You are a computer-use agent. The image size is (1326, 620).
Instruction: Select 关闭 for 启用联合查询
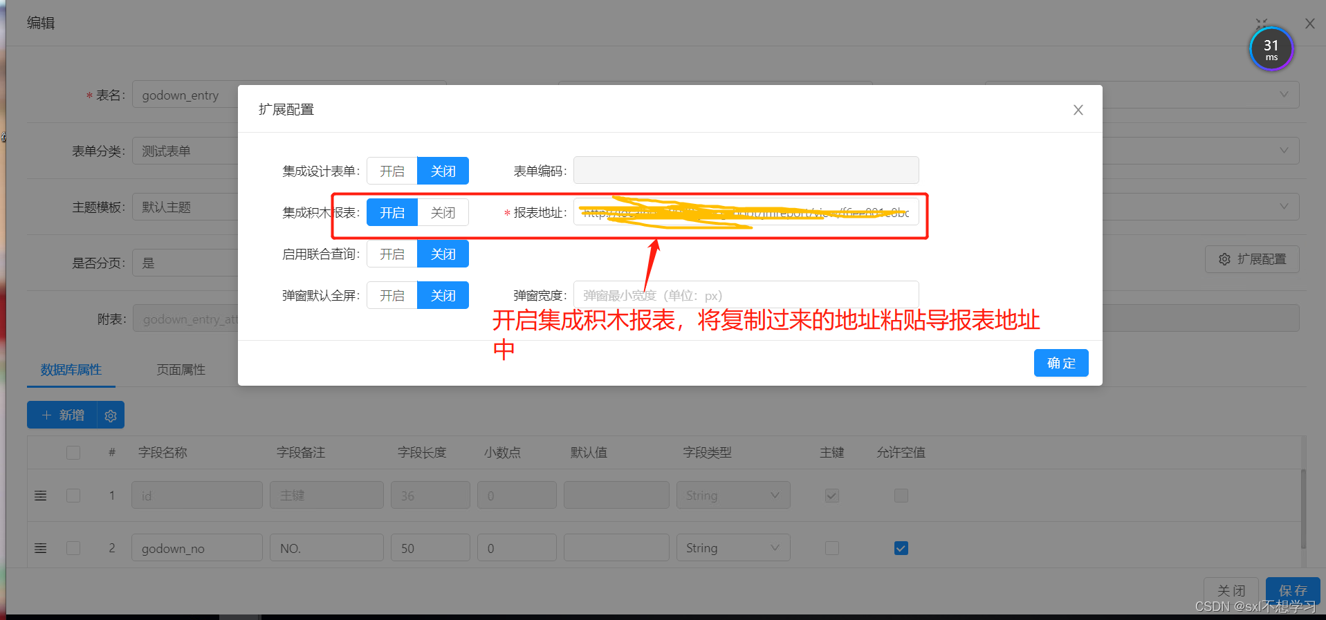pos(443,254)
